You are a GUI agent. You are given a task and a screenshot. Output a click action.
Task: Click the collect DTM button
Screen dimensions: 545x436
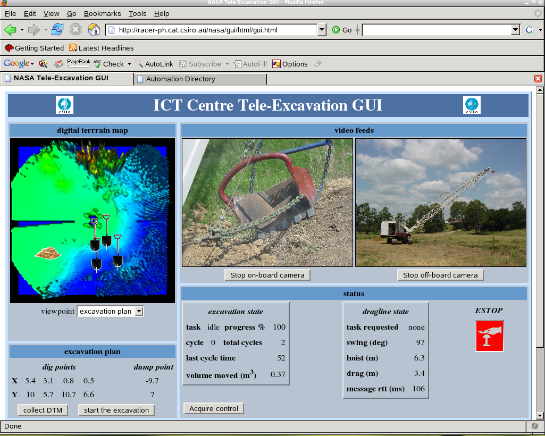coord(43,410)
